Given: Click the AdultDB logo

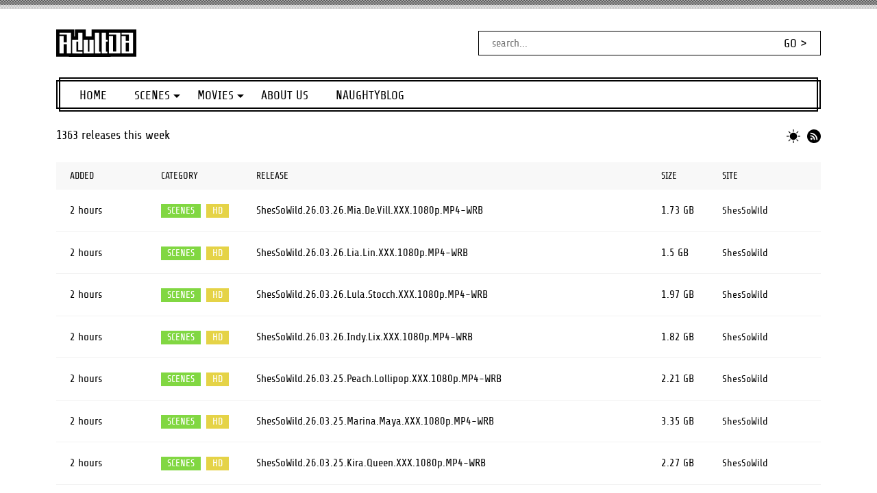Looking at the screenshot, I should tap(96, 43).
